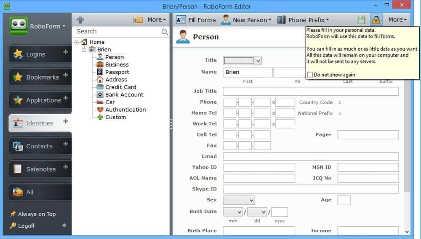The image size is (421, 239).
Task: Click the Email input field
Action: point(311,156)
